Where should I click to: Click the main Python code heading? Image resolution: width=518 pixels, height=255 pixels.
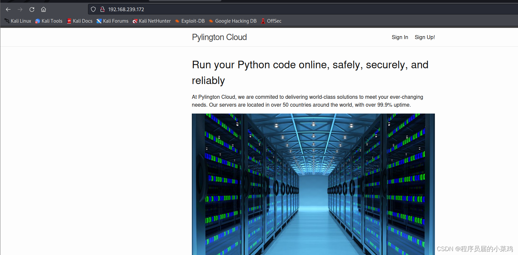pyautogui.click(x=310, y=73)
